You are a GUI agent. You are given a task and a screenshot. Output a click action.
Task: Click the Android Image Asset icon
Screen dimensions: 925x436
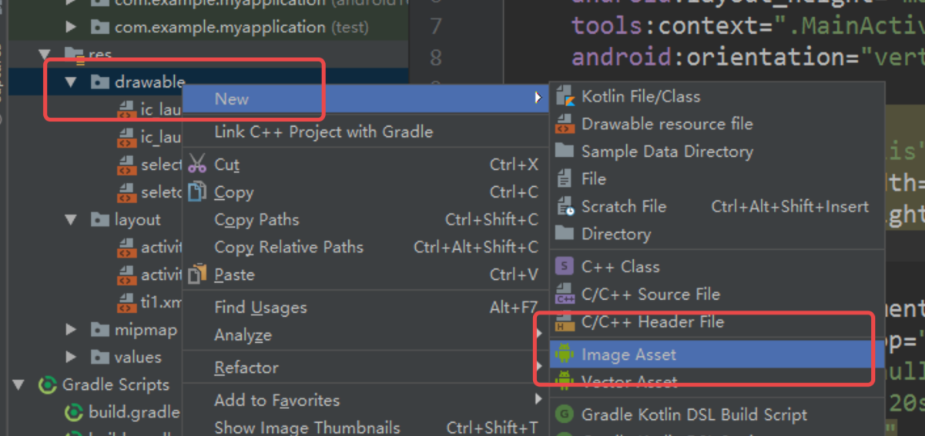tap(565, 354)
